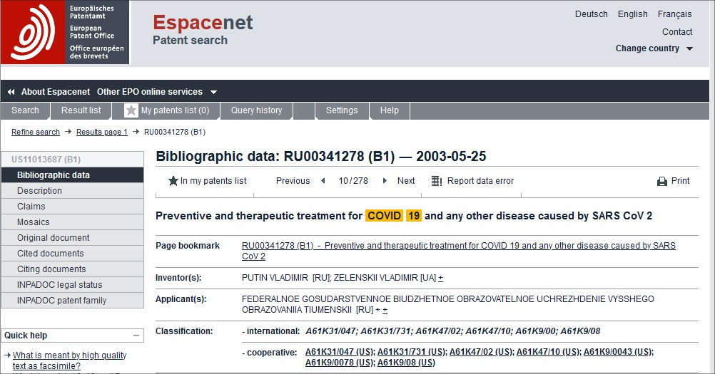Open the Change country dropdown

tap(654, 48)
